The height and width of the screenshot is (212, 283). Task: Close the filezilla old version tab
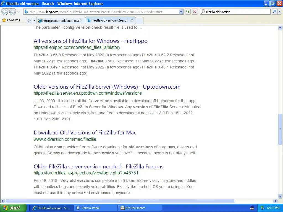click(x=132, y=20)
